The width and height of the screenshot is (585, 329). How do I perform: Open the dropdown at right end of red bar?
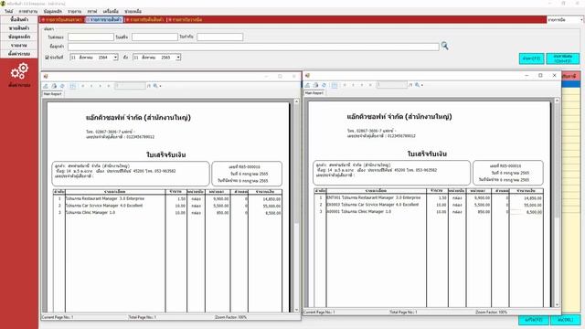point(581,19)
